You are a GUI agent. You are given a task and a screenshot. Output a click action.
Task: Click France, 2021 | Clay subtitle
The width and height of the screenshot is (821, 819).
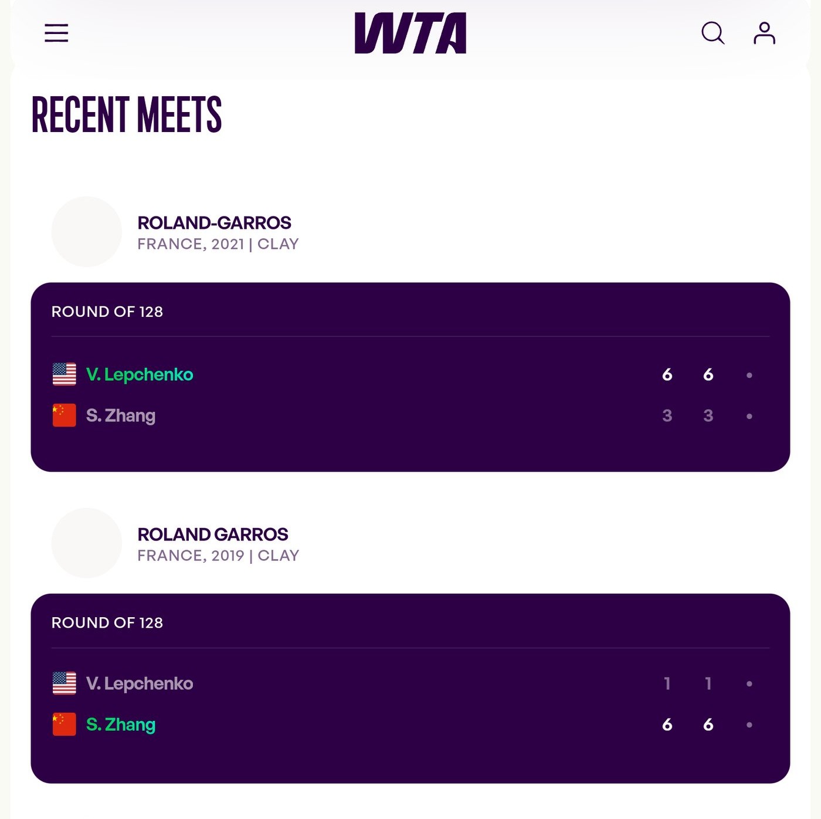[x=218, y=244]
